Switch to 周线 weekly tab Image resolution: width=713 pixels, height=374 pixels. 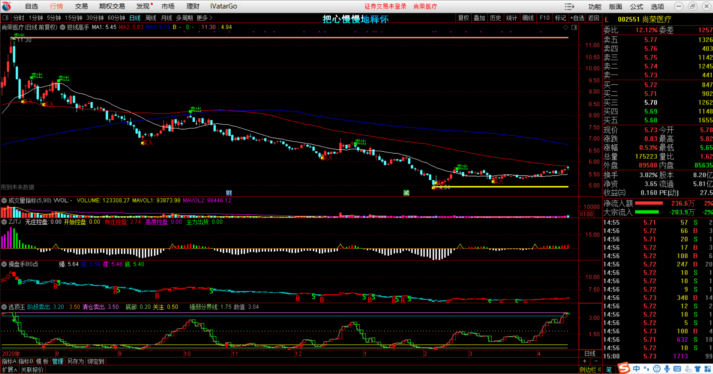click(x=151, y=18)
